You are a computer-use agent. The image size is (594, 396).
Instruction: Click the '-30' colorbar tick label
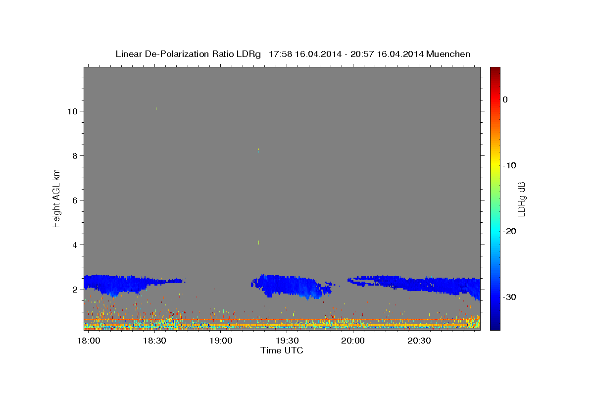tap(509, 297)
